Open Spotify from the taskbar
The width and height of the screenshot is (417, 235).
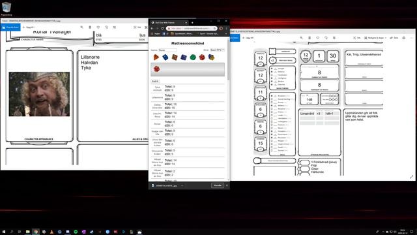click(76, 232)
